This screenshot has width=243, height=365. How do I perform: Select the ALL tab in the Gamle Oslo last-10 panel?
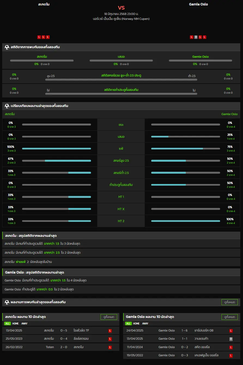point(128,324)
